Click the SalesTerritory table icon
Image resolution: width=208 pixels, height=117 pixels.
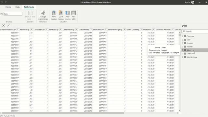click(x=185, y=57)
